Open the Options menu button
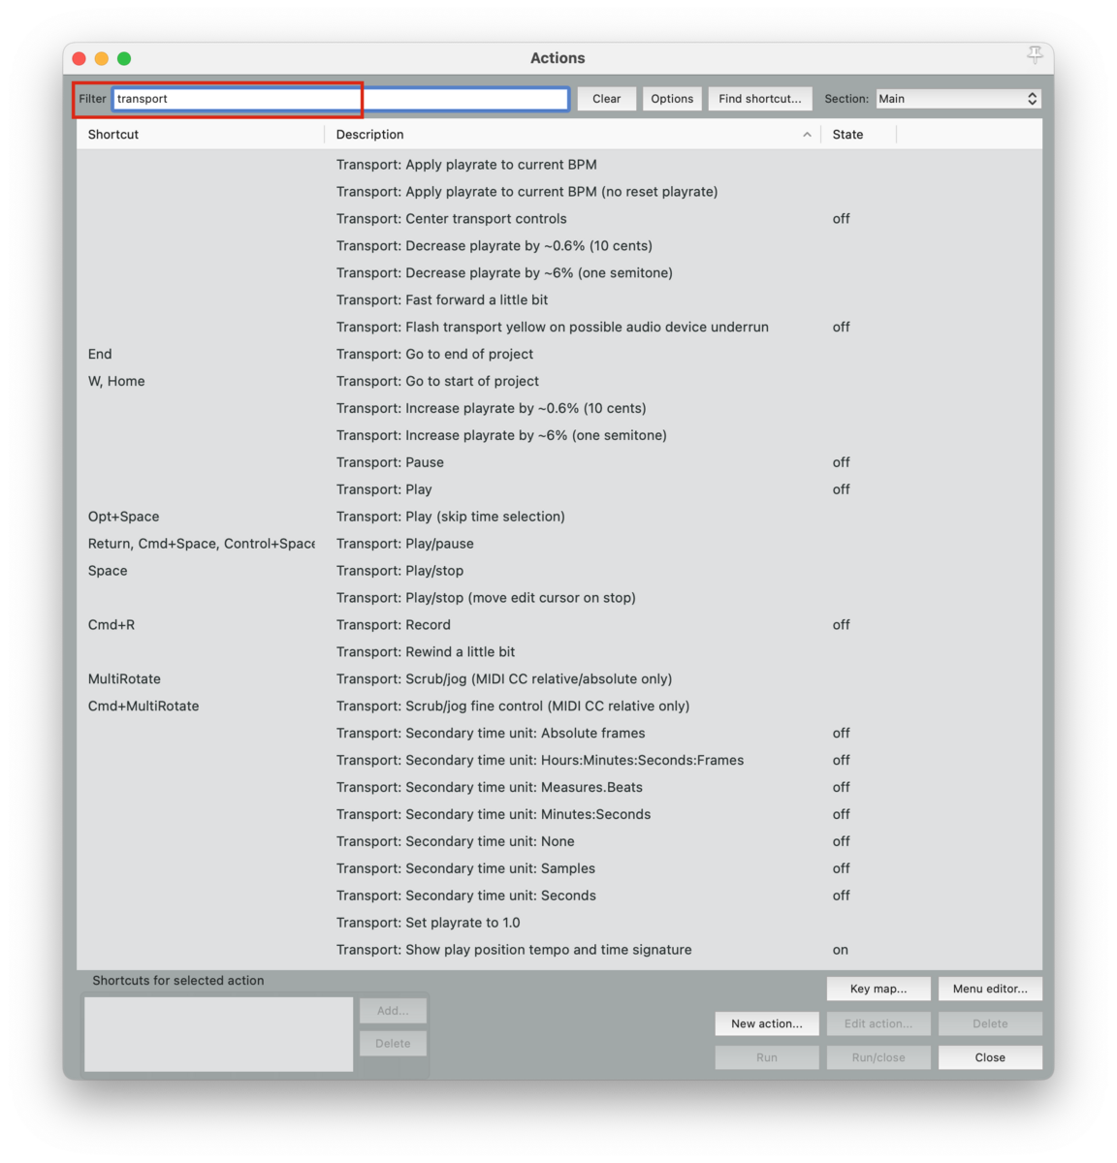The width and height of the screenshot is (1117, 1163). (x=672, y=99)
